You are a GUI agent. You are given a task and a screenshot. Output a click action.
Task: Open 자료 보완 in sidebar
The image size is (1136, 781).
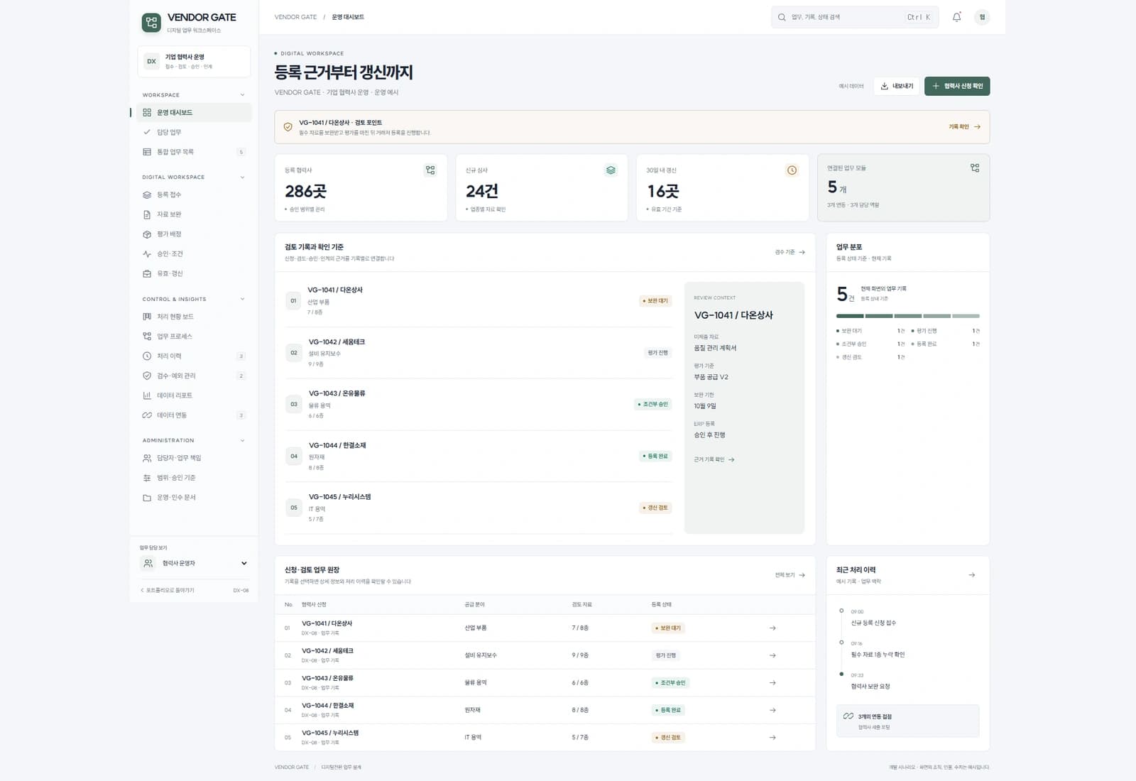(x=194, y=214)
